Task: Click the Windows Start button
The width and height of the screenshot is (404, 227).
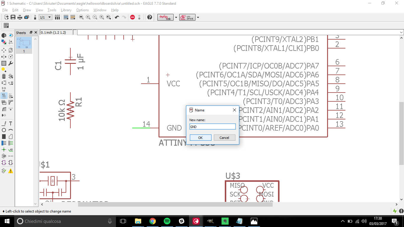Action: coord(7,221)
